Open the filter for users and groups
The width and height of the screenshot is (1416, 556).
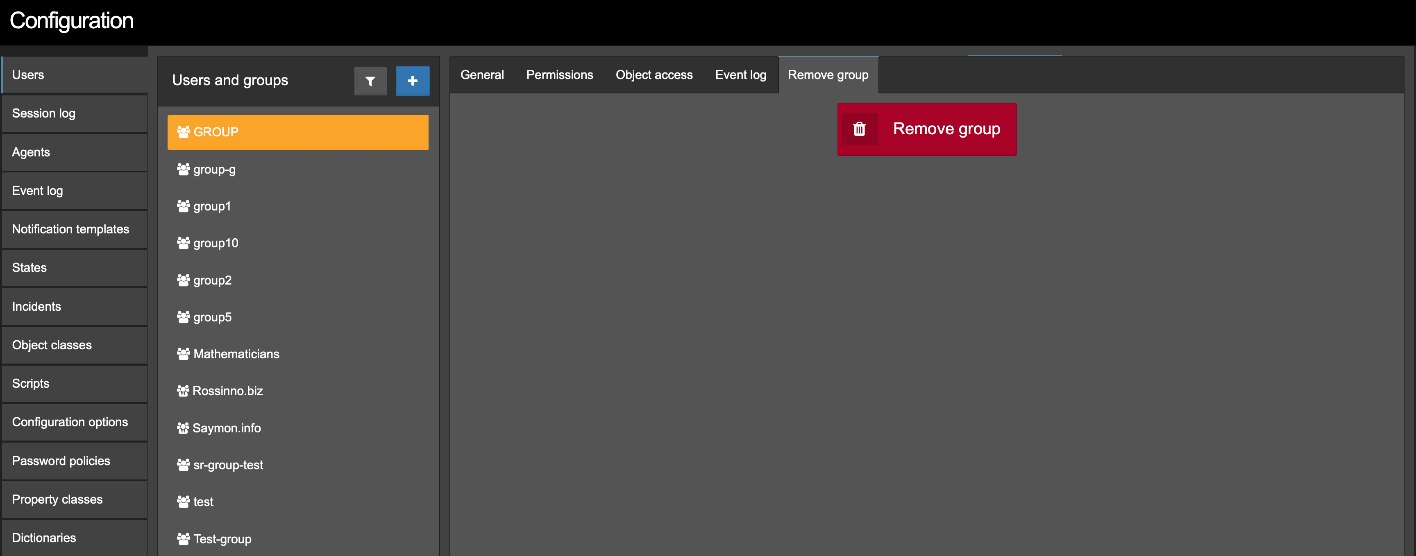pos(370,81)
